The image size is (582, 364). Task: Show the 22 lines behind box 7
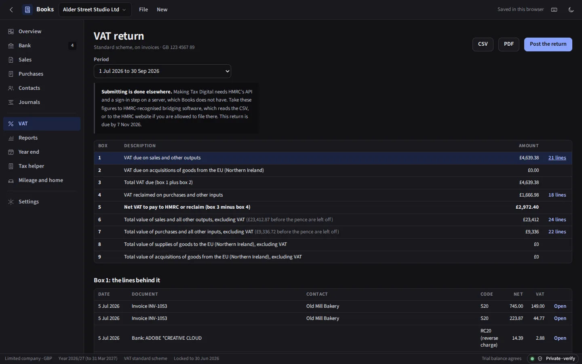pyautogui.click(x=557, y=232)
